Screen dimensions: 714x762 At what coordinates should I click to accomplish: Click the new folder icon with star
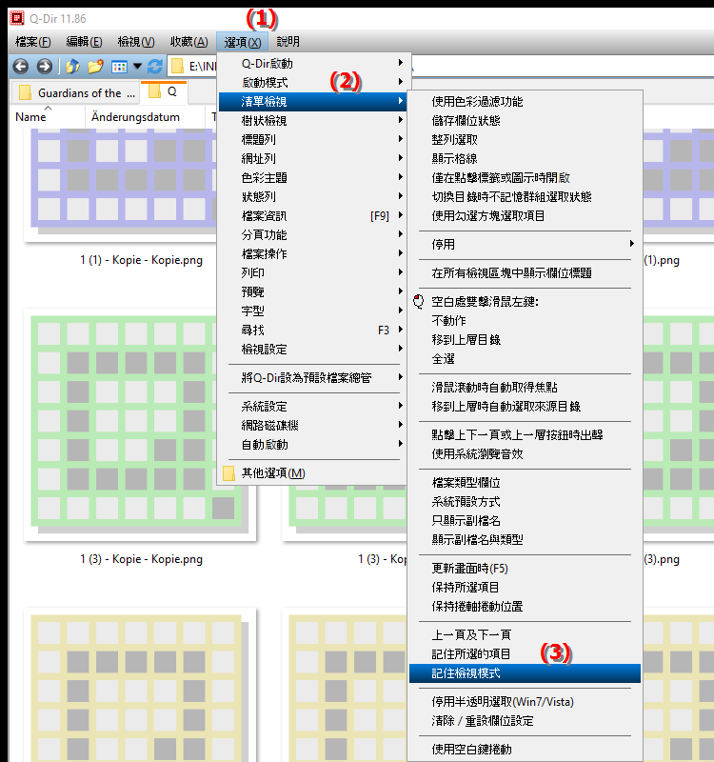[96, 66]
